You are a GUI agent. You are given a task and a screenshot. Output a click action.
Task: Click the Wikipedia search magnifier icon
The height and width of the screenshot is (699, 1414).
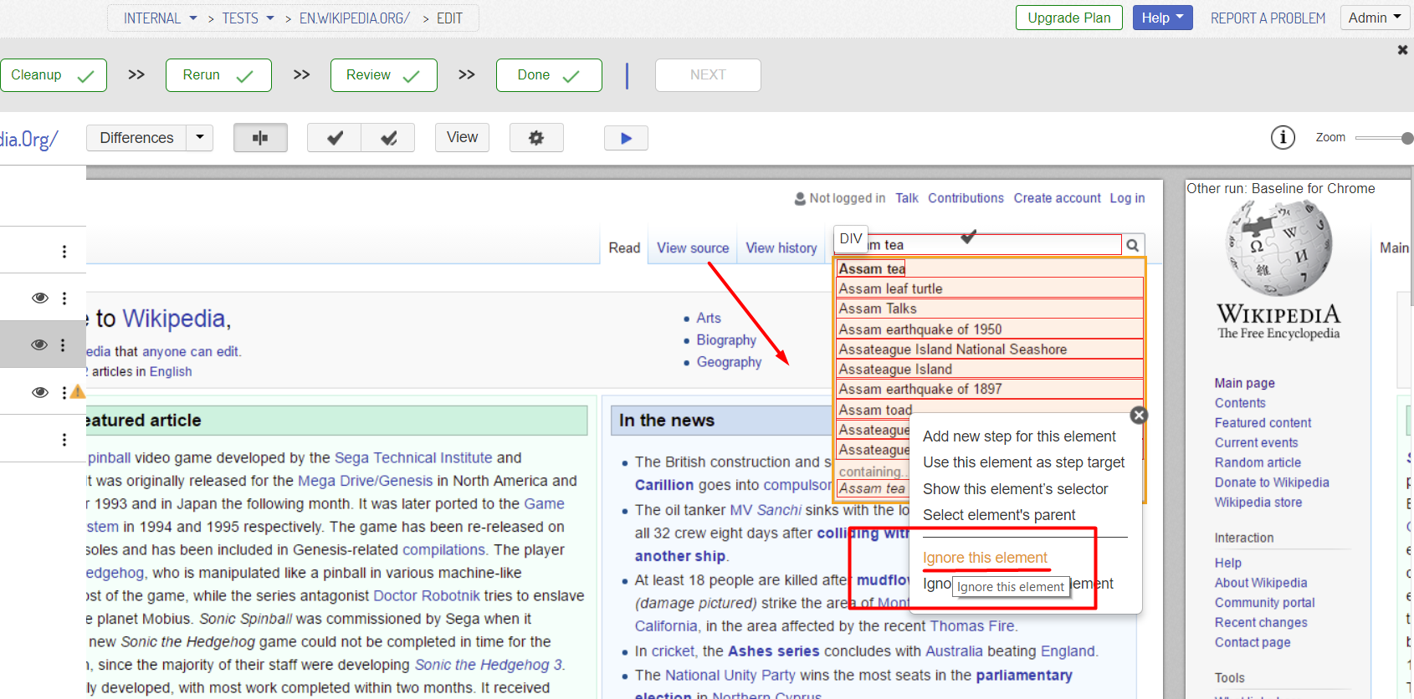click(1133, 245)
